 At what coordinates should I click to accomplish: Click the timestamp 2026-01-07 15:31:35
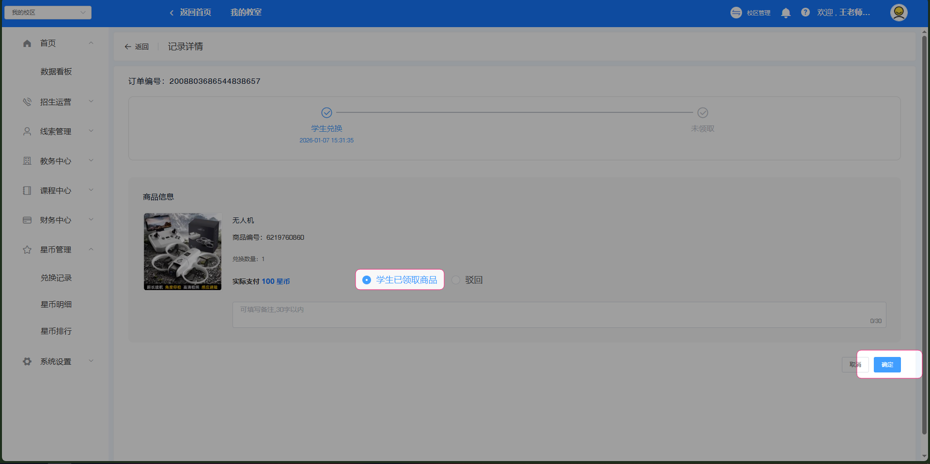tap(326, 140)
